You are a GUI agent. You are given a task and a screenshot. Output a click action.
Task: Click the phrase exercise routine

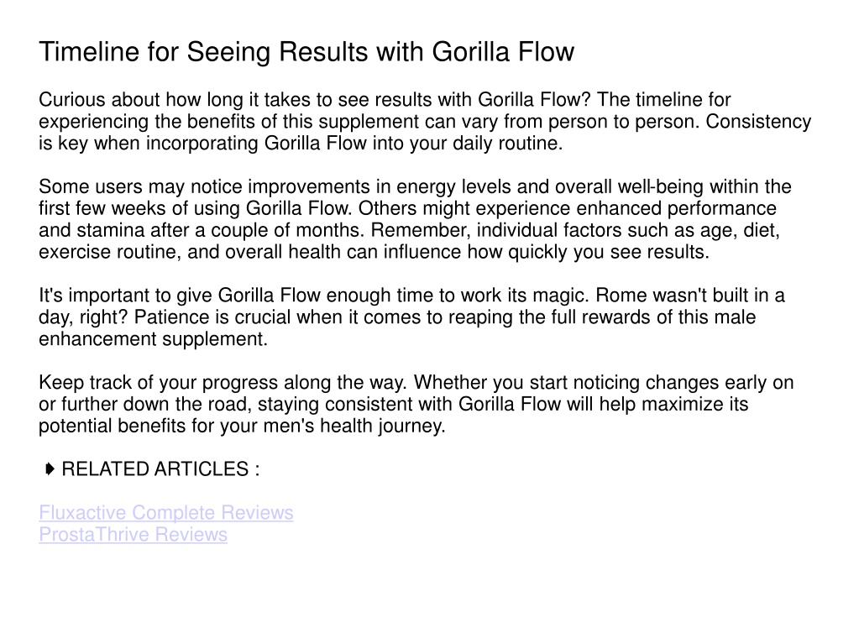pos(109,252)
